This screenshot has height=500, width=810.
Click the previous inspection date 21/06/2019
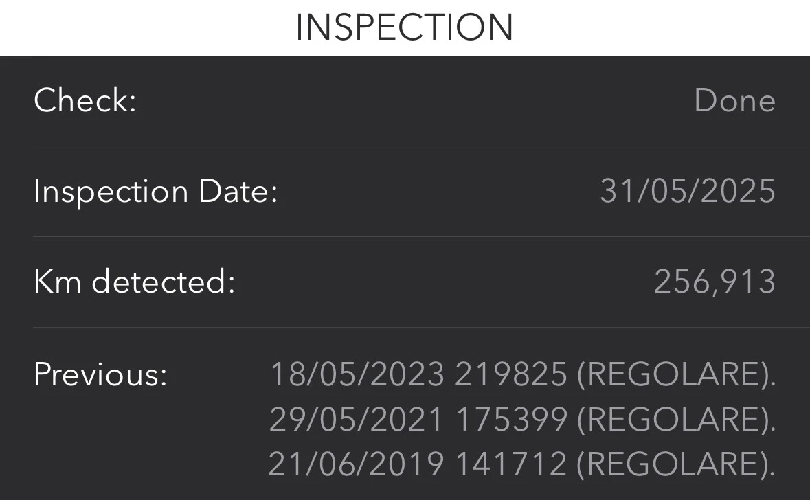356,465
